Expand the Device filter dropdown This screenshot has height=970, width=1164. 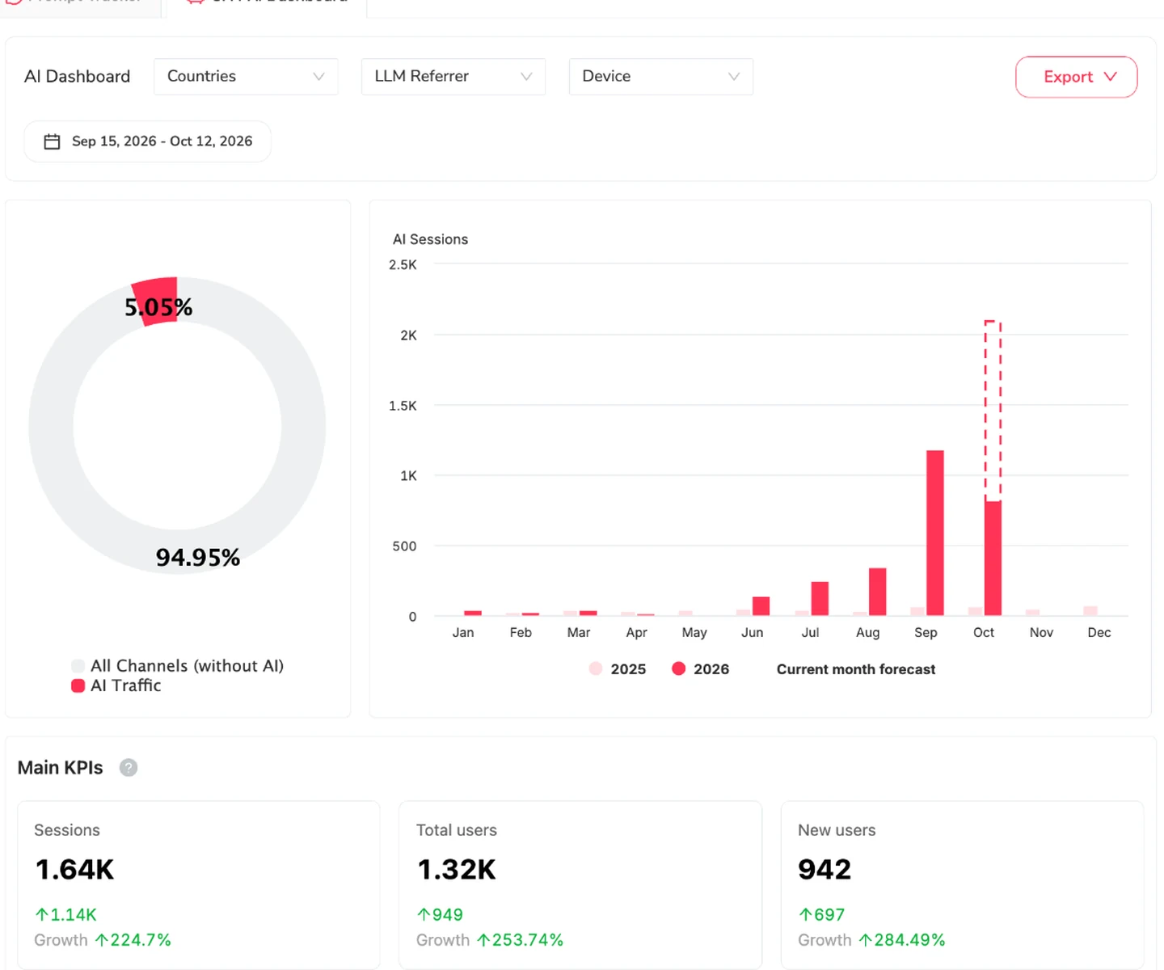pos(661,76)
